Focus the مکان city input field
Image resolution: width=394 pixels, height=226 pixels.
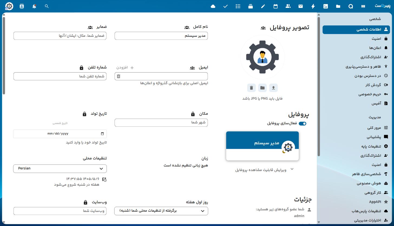[161, 123]
